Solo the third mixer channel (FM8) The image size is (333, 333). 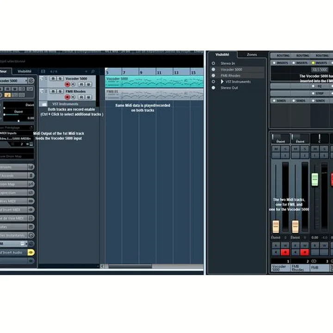324,149
